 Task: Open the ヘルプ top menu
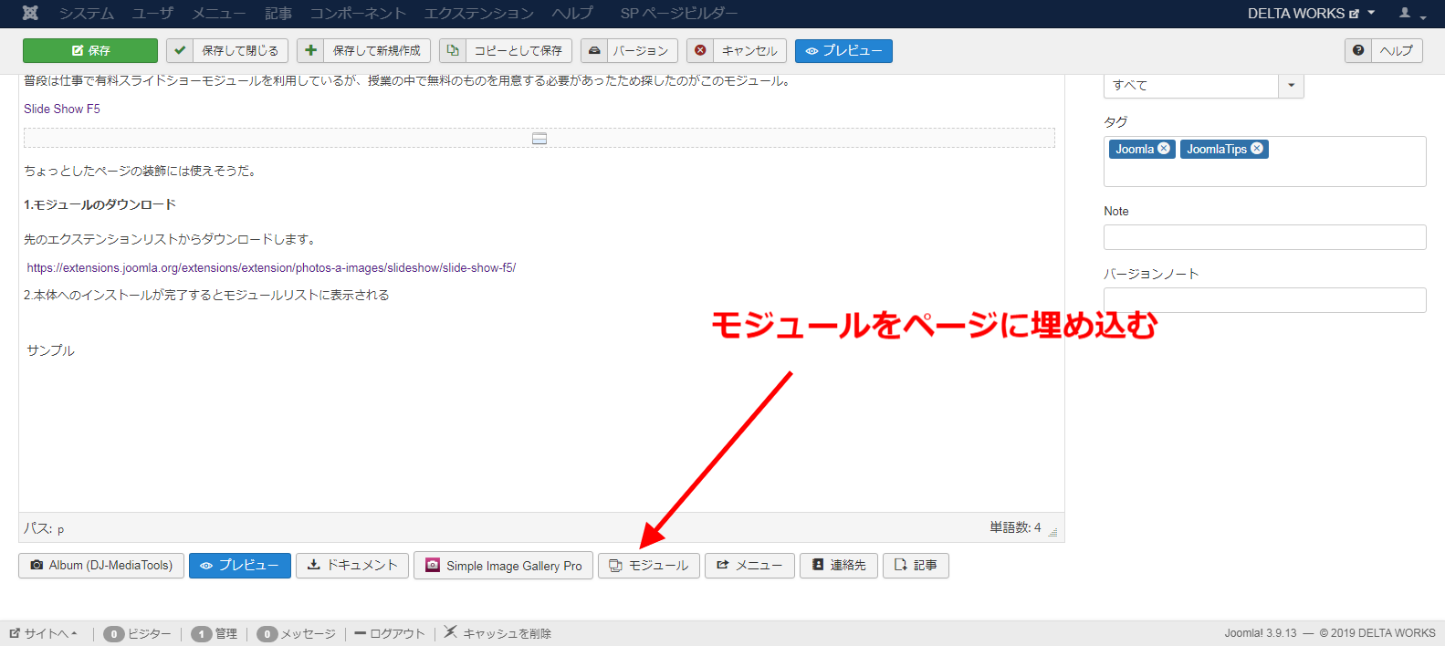coord(572,13)
